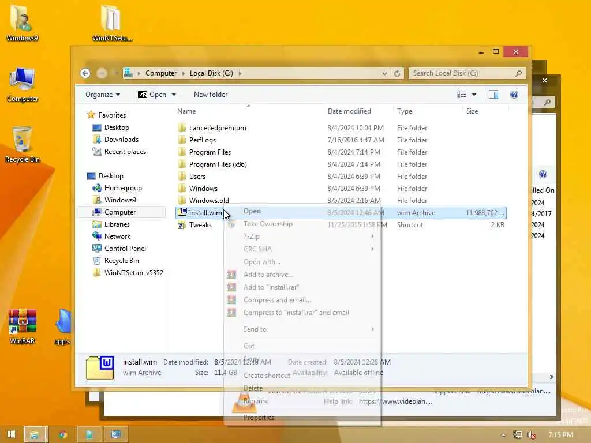The width and height of the screenshot is (591, 443).
Task: Click Computer in the address breadcrumb
Action: point(161,73)
